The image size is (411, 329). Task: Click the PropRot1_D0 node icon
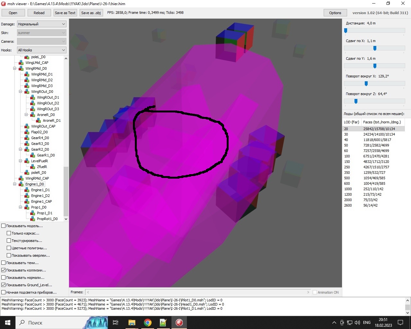(33, 219)
